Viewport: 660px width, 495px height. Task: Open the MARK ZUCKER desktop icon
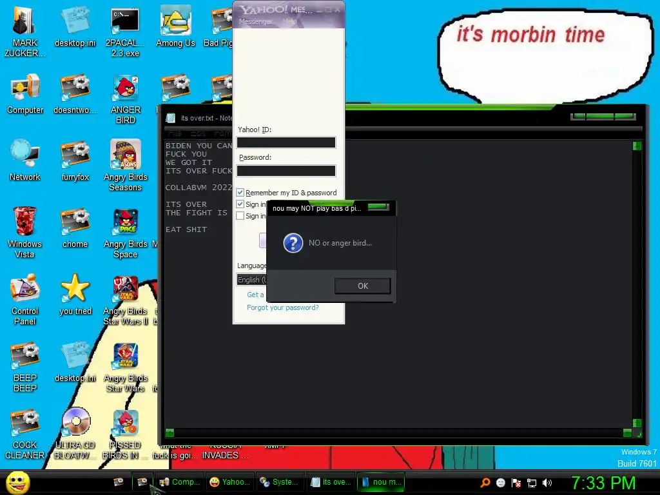click(24, 31)
